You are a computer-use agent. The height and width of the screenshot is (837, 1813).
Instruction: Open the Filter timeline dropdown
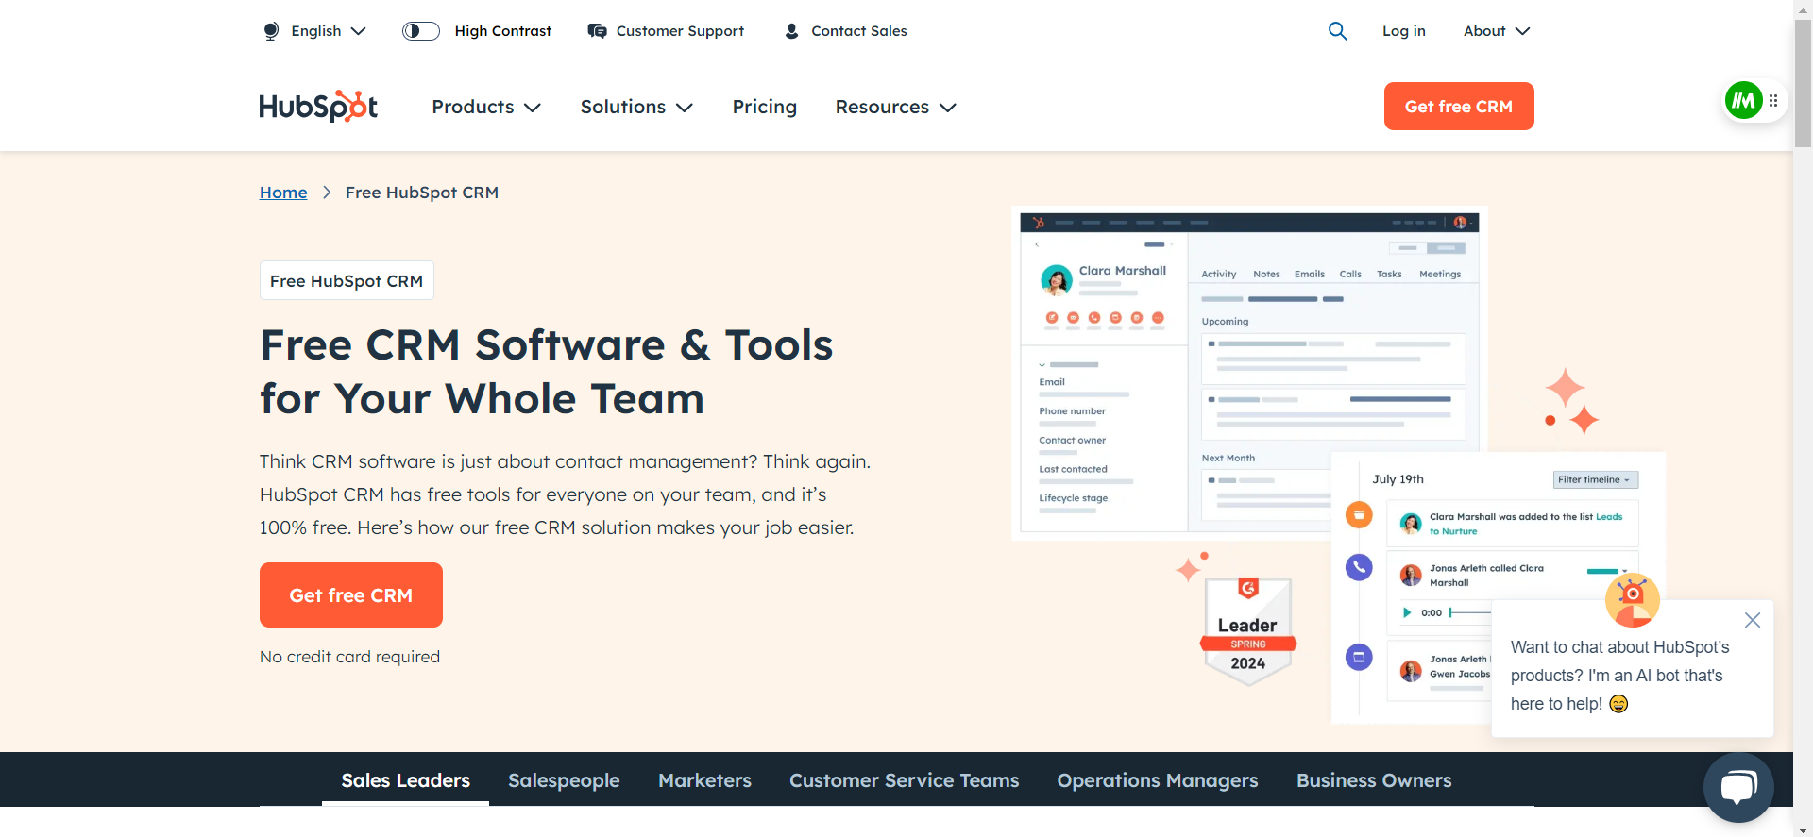point(1596,479)
